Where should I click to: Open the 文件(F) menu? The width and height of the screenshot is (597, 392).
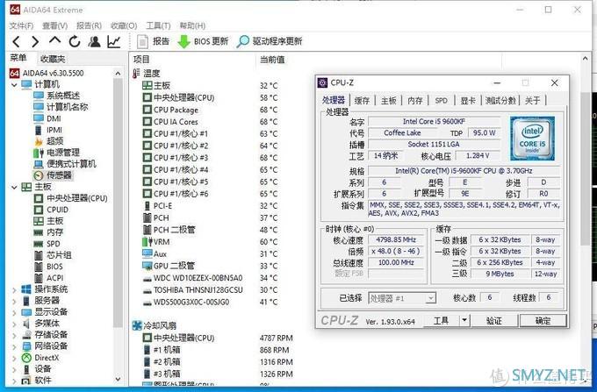click(x=21, y=25)
